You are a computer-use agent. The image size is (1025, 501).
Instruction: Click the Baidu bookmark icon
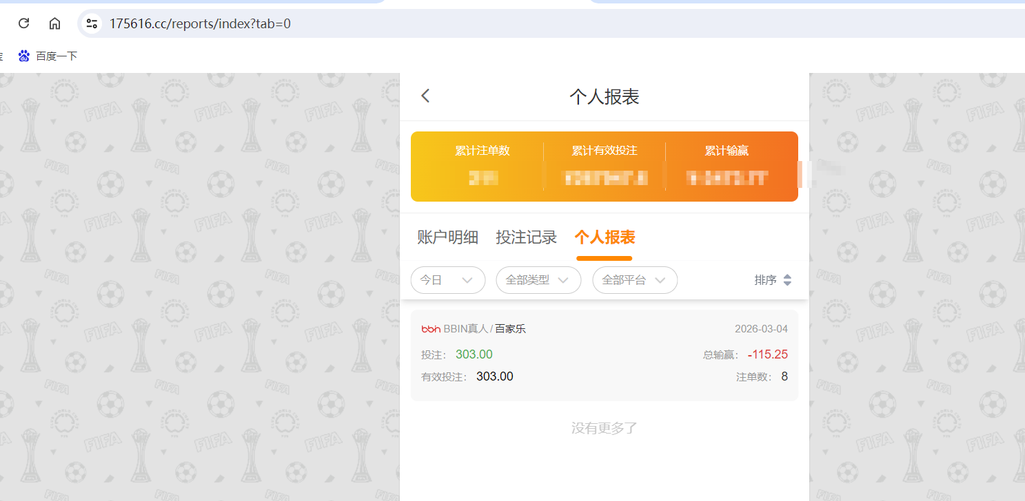pyautogui.click(x=25, y=55)
